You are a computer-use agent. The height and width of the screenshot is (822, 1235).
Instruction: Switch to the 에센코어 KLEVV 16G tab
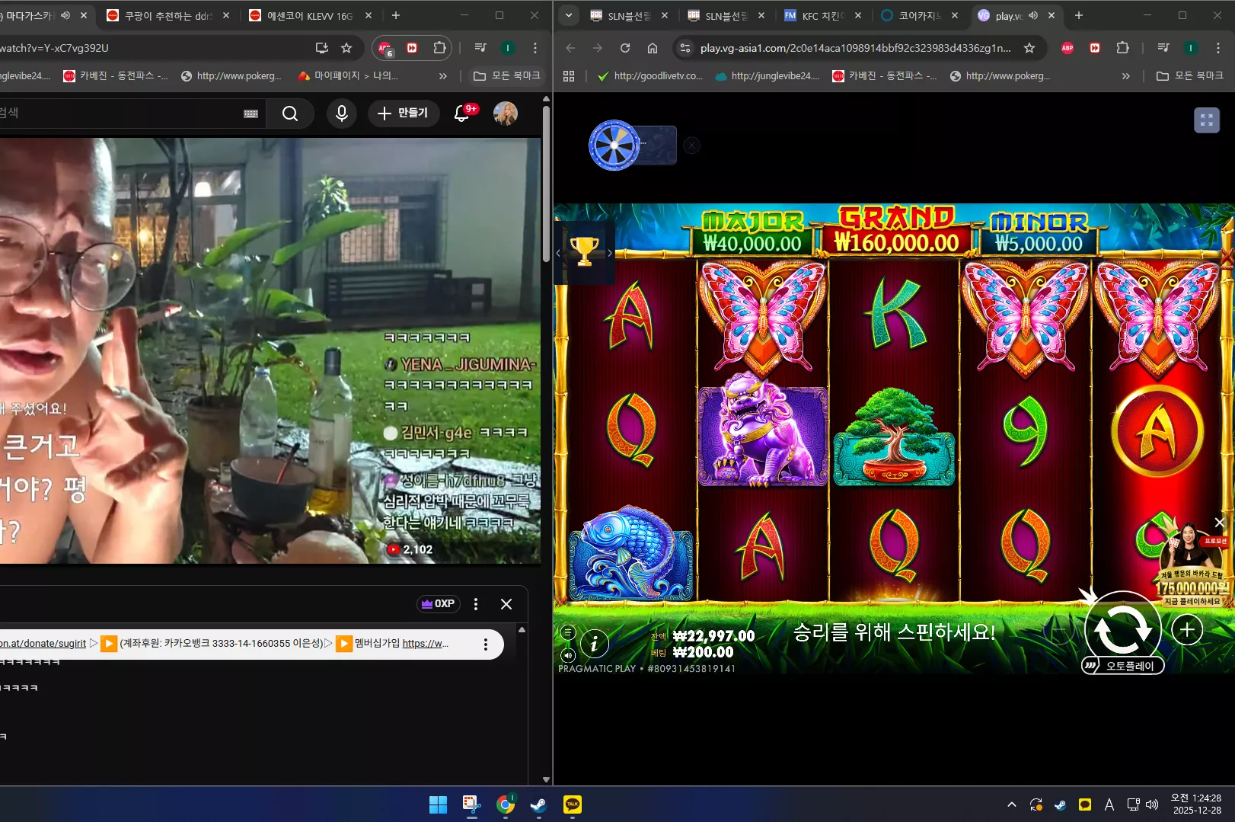tap(311, 15)
